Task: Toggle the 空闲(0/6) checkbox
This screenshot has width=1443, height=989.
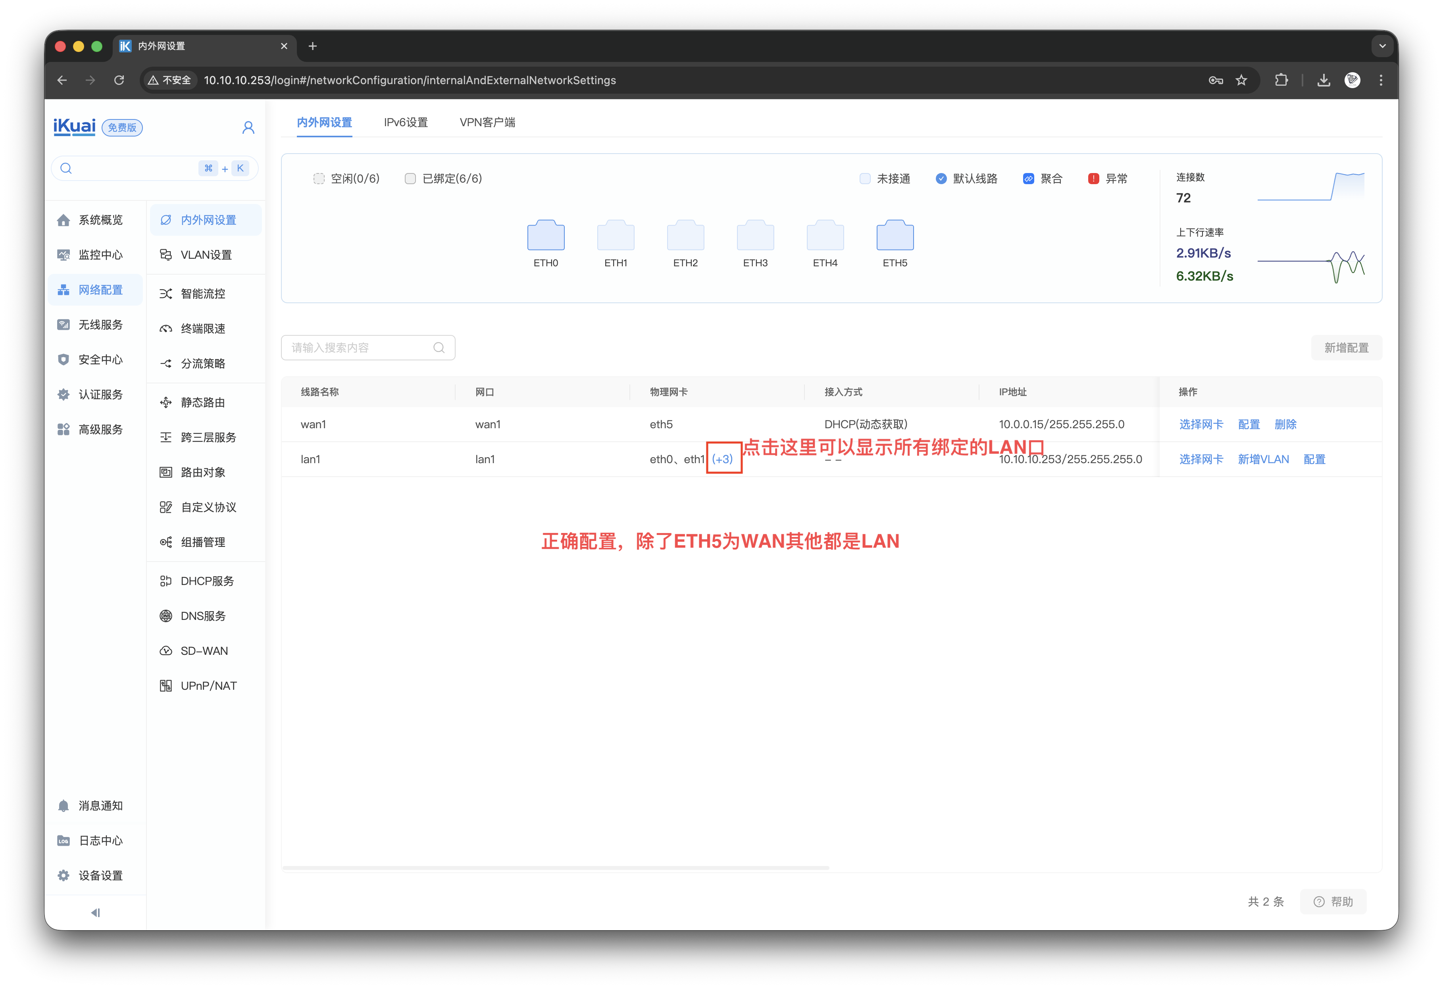Action: (319, 179)
